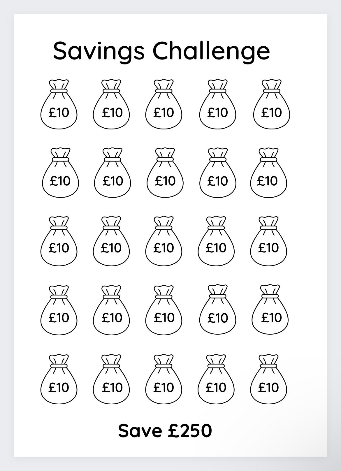Click the third bag in top row
Screen dimensions: 341x471
[164, 104]
